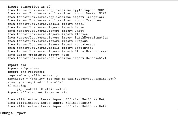Click the Adam optimizer import line
The height and width of the screenshot is (118, 178).
click(38, 55)
